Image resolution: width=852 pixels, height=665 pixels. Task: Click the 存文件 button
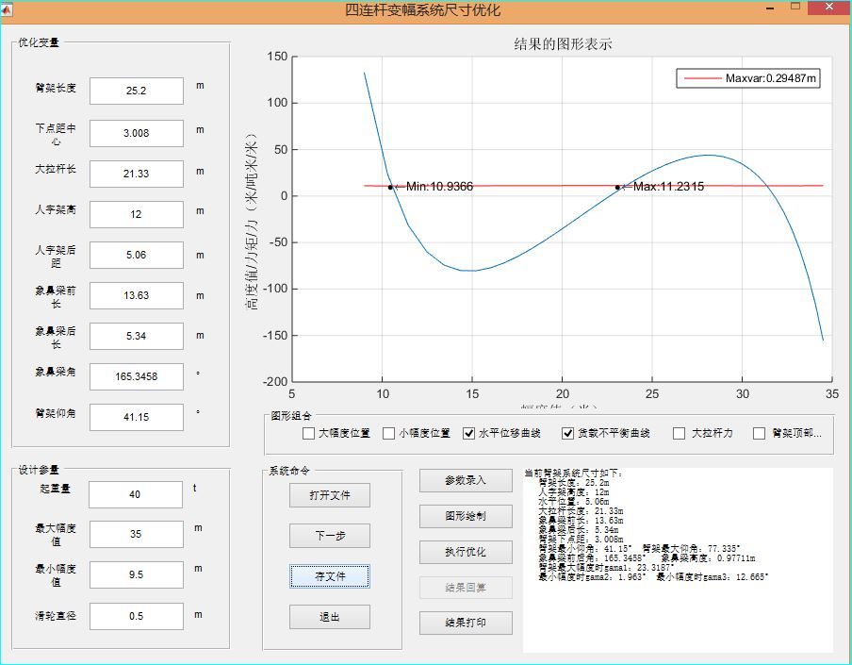tap(329, 575)
